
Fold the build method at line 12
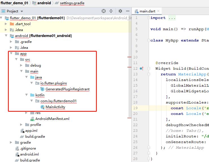pyautogui.click(x=149, y=69)
